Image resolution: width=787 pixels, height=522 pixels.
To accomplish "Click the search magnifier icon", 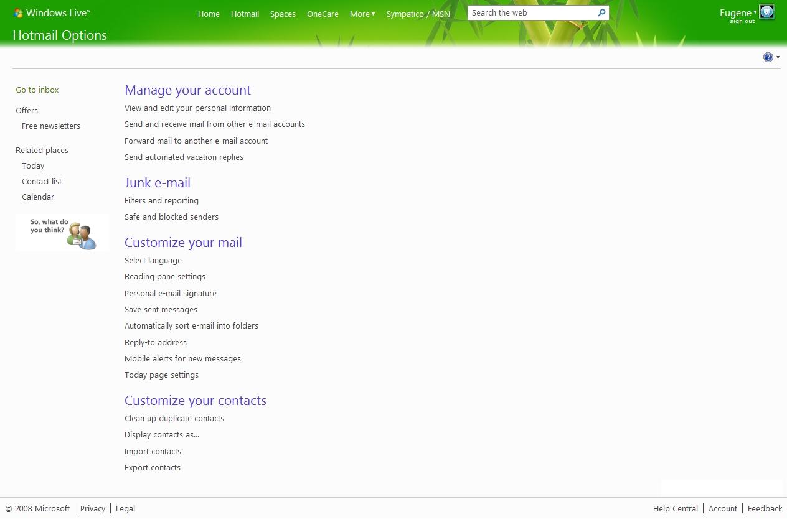I will pyautogui.click(x=601, y=12).
